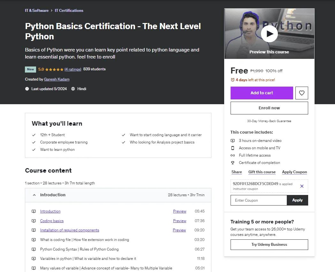Click Apply Coupon link
Image resolution: width=335 pixels, height=272 pixels.
click(x=294, y=172)
